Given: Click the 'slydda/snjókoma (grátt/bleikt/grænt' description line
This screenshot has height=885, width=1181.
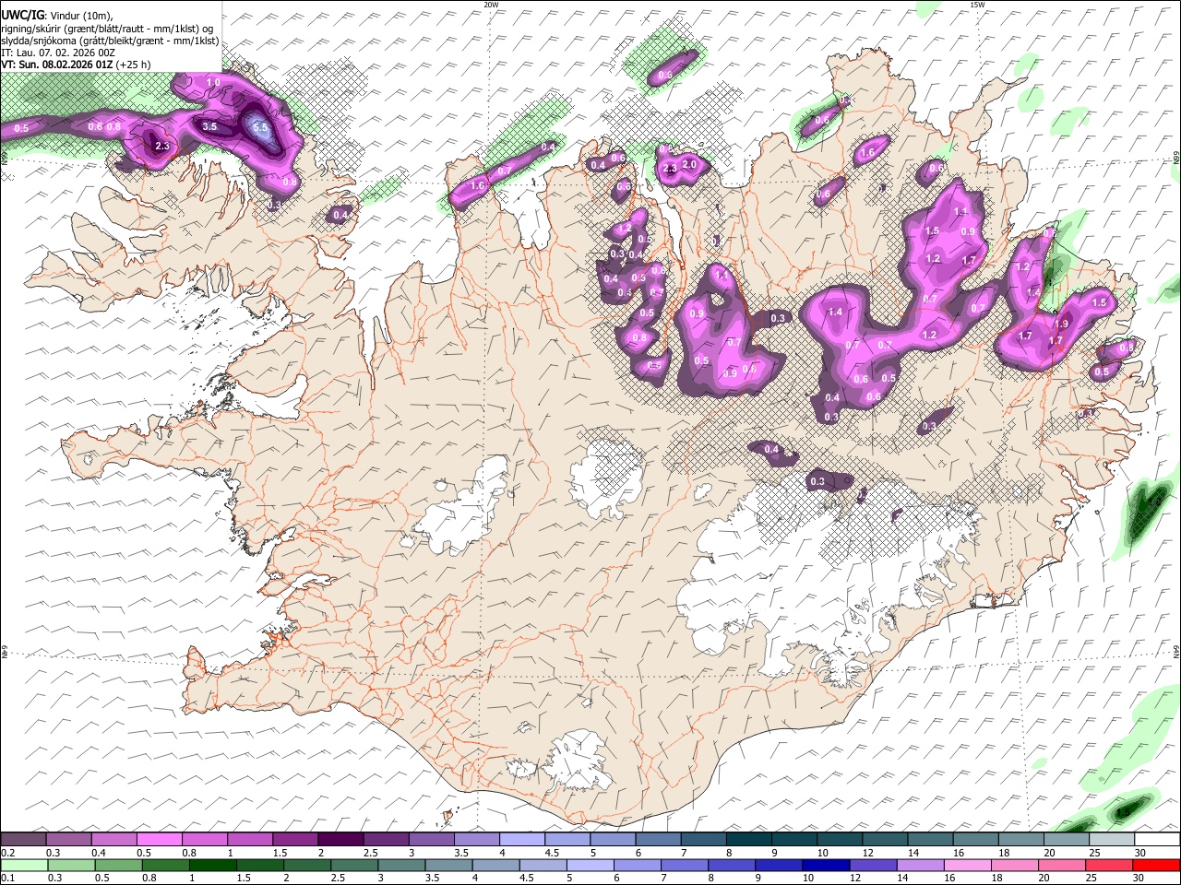Looking at the screenshot, I should tap(110, 41).
